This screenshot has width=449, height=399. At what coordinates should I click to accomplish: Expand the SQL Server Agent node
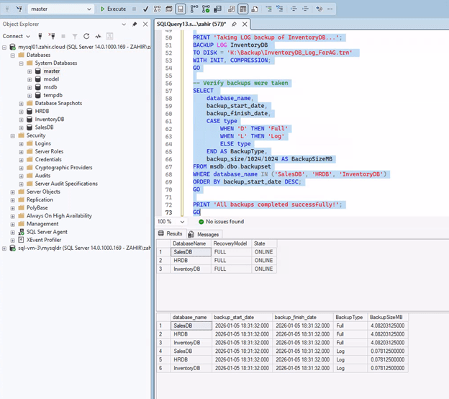tap(13, 231)
